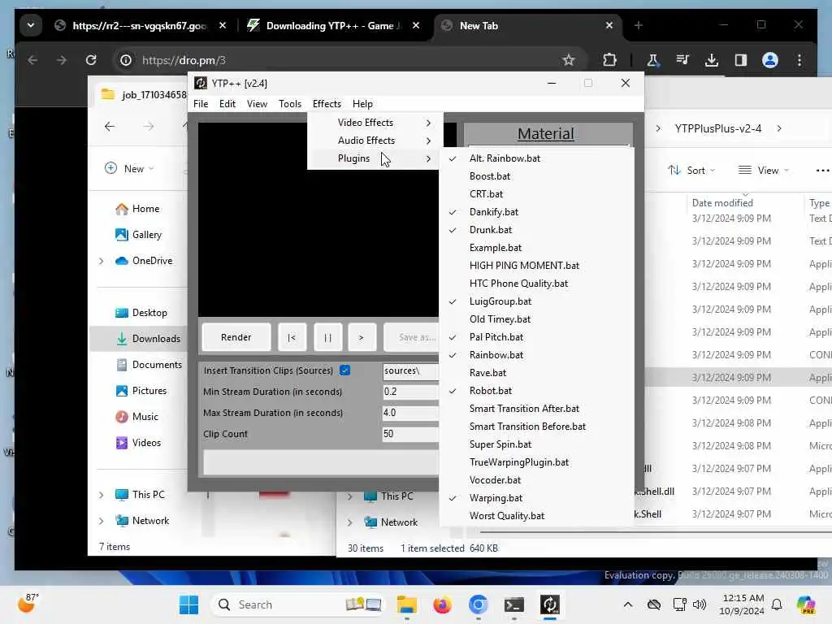Expand This PC in left Explorer sidebar
This screenshot has height=624, width=832.
pos(102,495)
